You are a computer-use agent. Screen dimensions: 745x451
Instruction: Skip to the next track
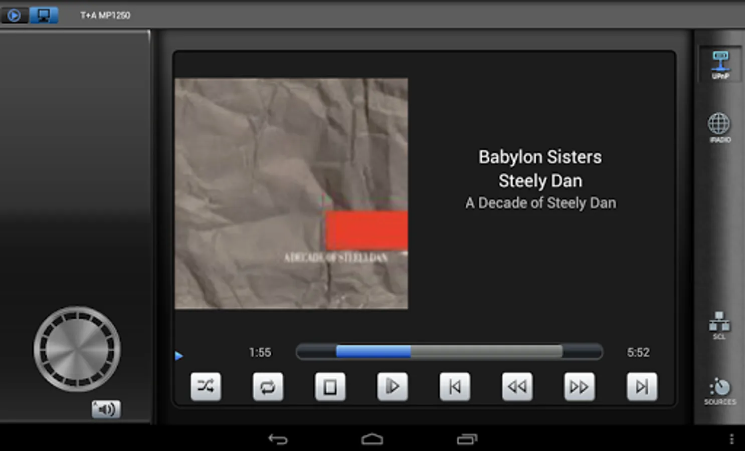[x=642, y=386]
